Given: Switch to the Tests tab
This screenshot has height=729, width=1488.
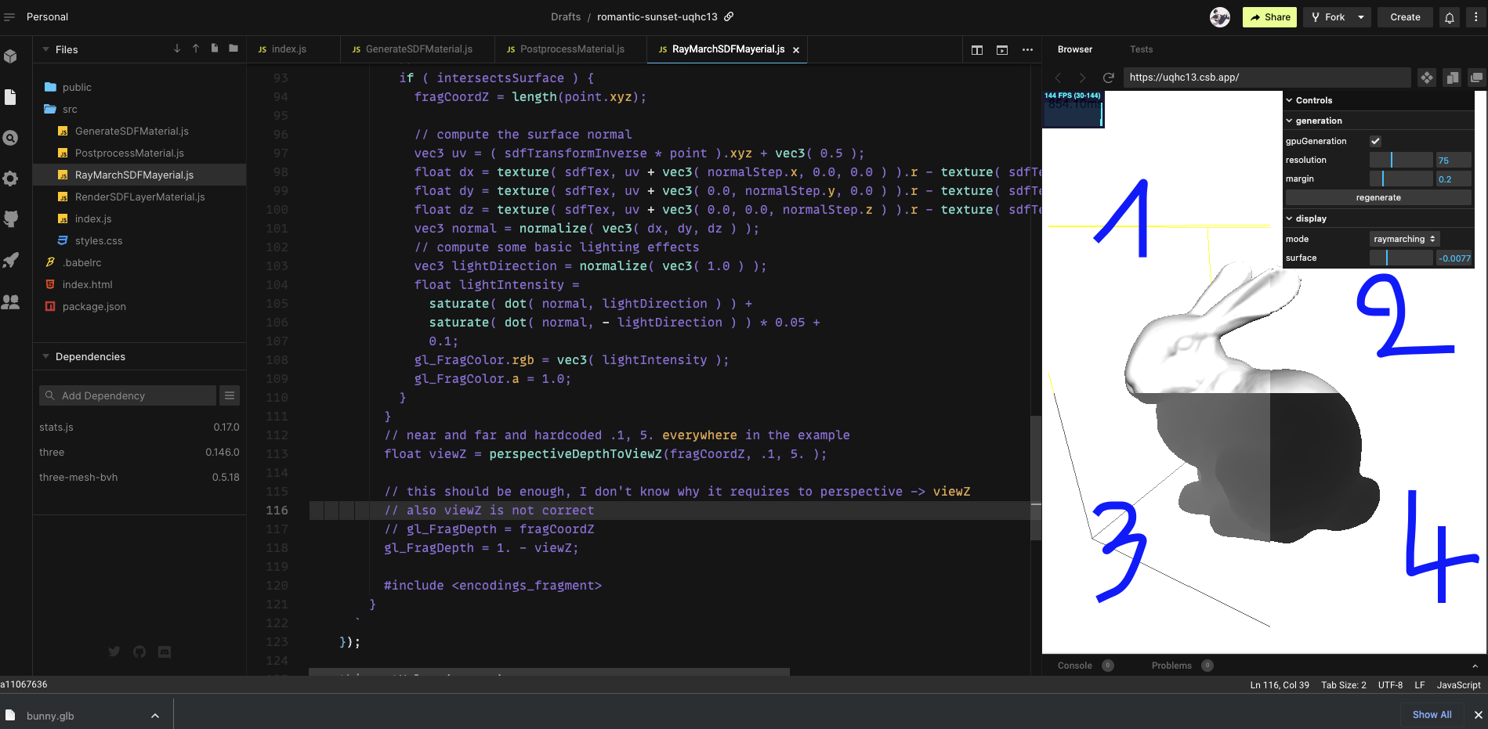Looking at the screenshot, I should [x=1141, y=49].
